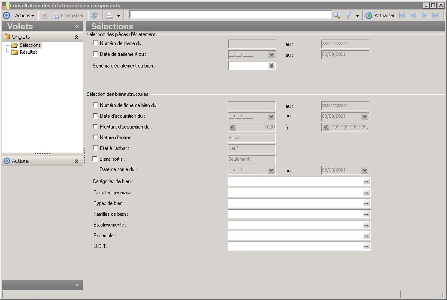Open the printer options dropdown arrow

[x=118, y=16]
